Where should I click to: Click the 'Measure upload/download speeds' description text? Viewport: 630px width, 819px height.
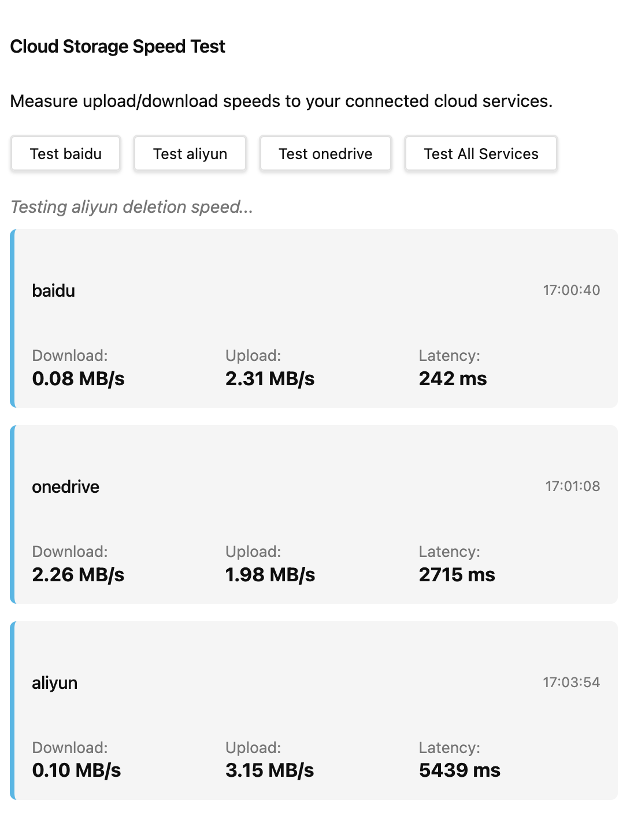coord(281,101)
